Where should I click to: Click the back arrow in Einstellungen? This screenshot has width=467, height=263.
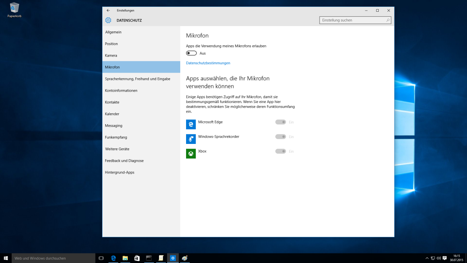(108, 11)
